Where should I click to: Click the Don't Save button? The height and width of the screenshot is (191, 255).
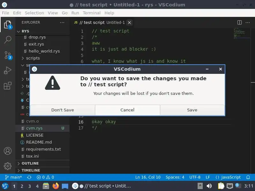[x=62, y=110]
